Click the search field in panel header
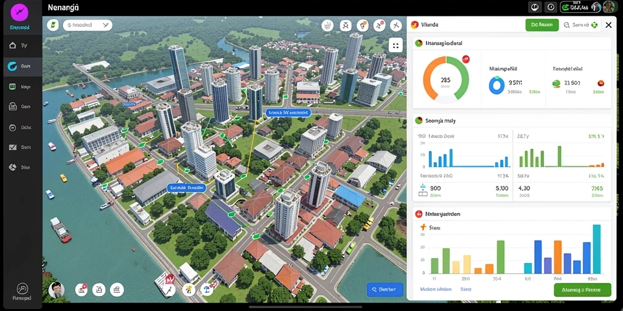The image size is (623, 311). coord(581,25)
